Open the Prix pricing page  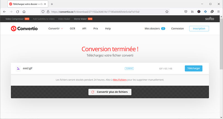pos(96,29)
